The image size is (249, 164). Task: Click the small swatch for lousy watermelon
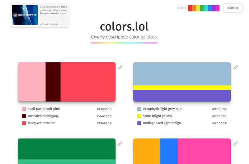(x=24, y=123)
